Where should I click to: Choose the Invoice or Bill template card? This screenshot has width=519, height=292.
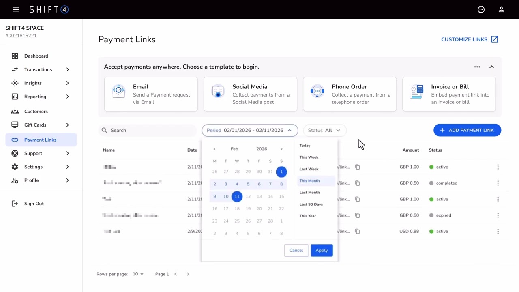449,94
